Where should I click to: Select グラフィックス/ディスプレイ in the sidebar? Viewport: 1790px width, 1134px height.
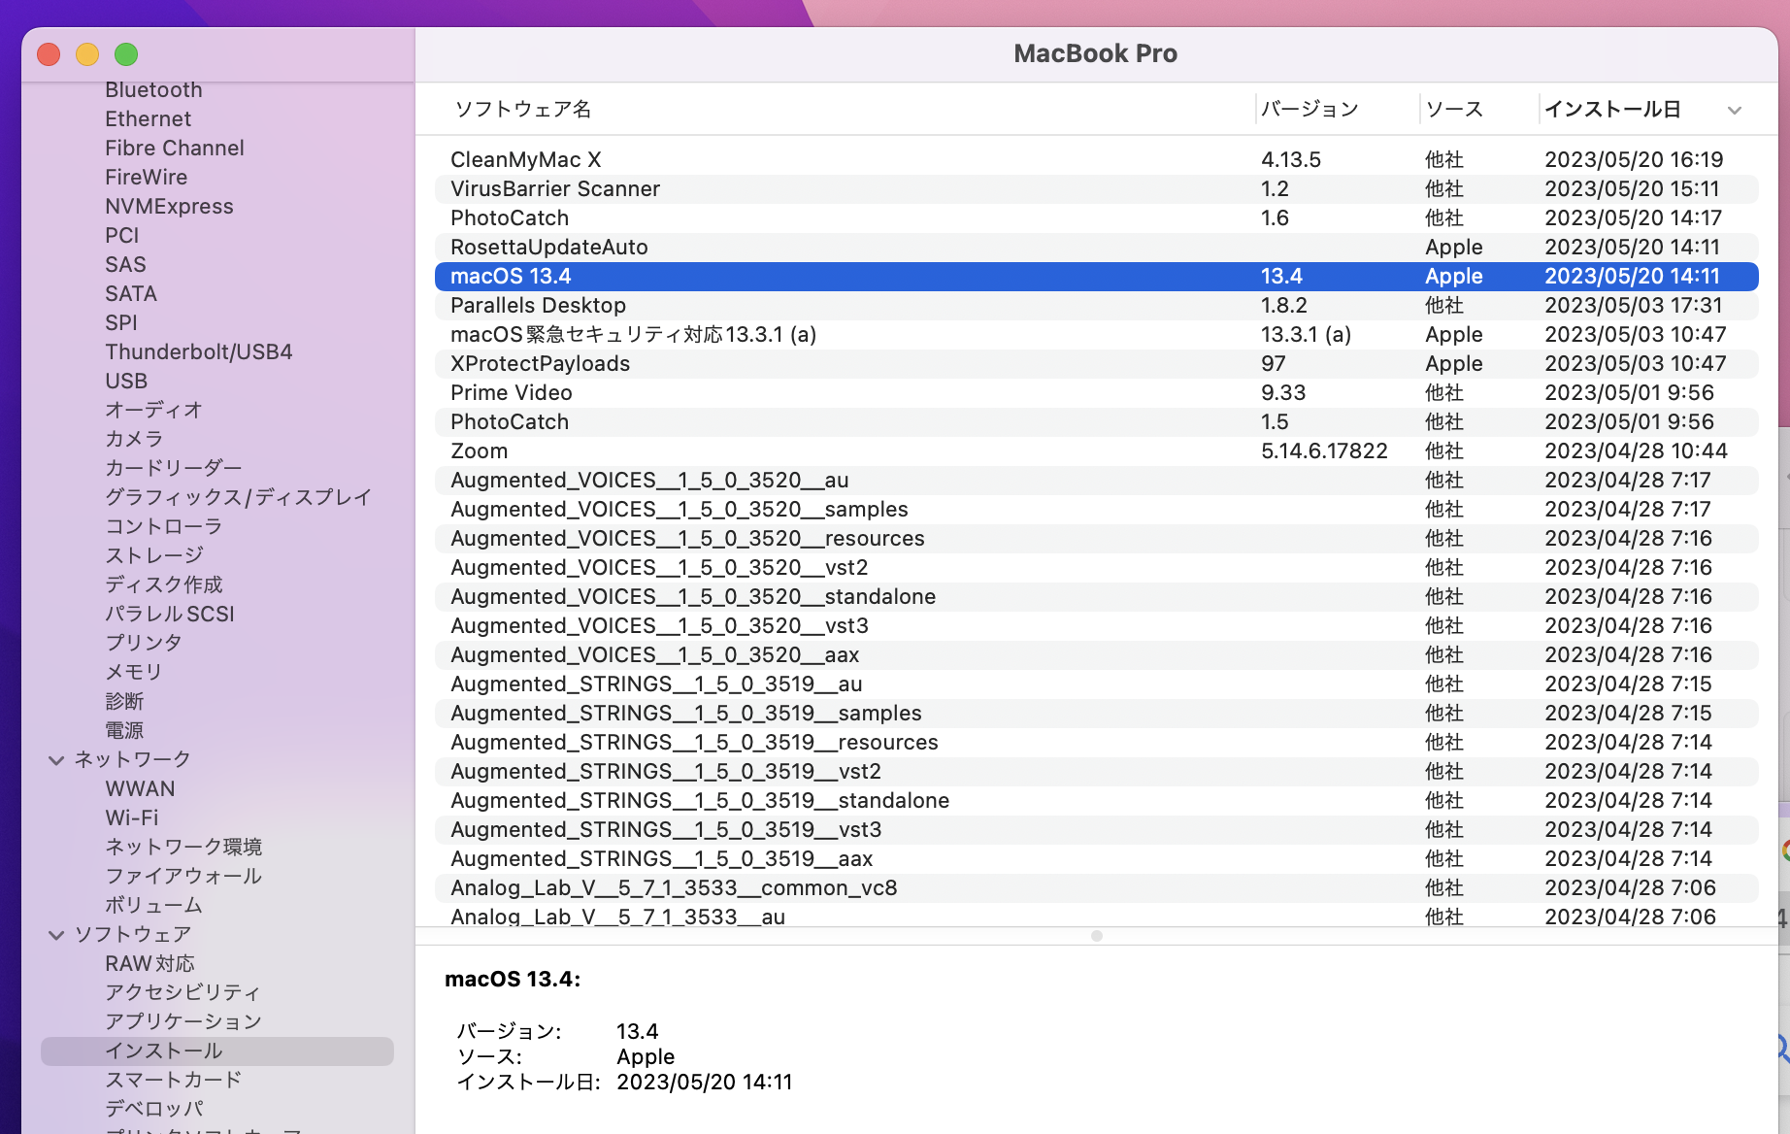tap(238, 497)
